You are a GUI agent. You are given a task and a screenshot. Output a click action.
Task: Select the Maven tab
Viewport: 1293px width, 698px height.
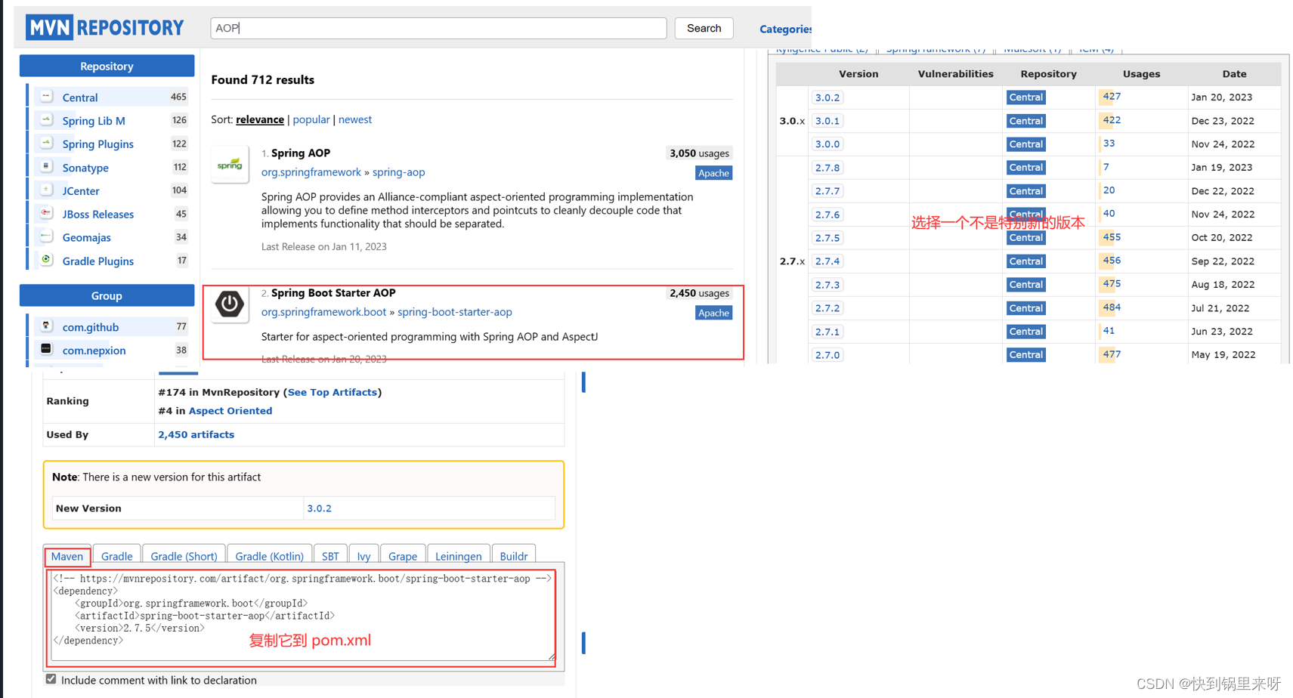click(x=67, y=556)
